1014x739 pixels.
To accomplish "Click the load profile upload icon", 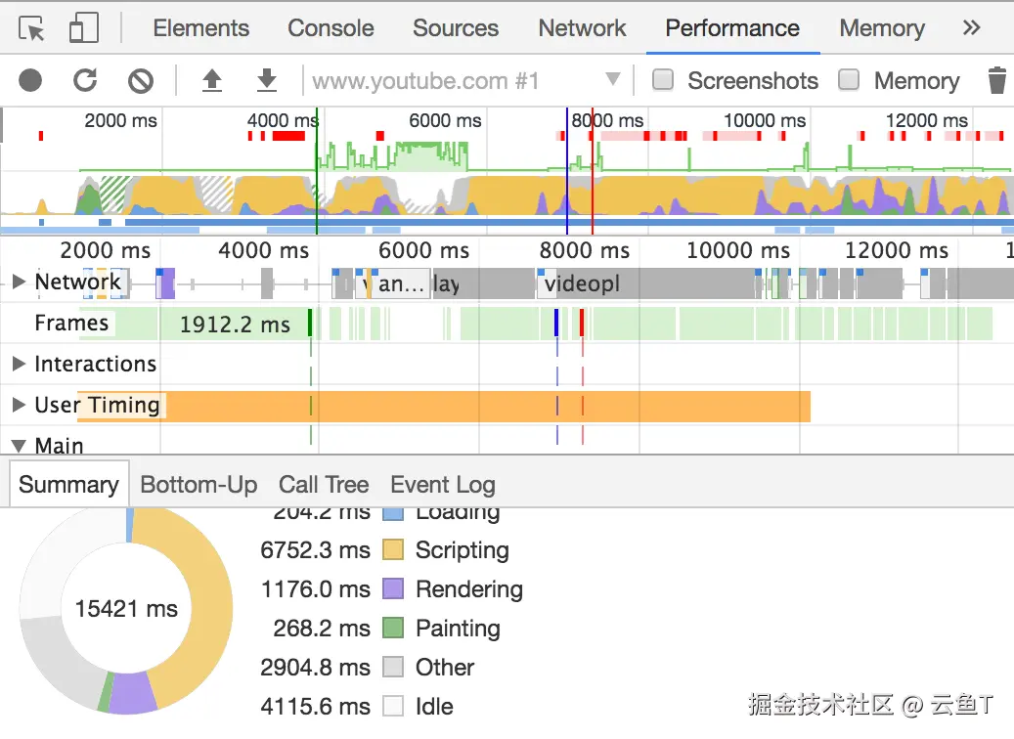I will coord(211,80).
